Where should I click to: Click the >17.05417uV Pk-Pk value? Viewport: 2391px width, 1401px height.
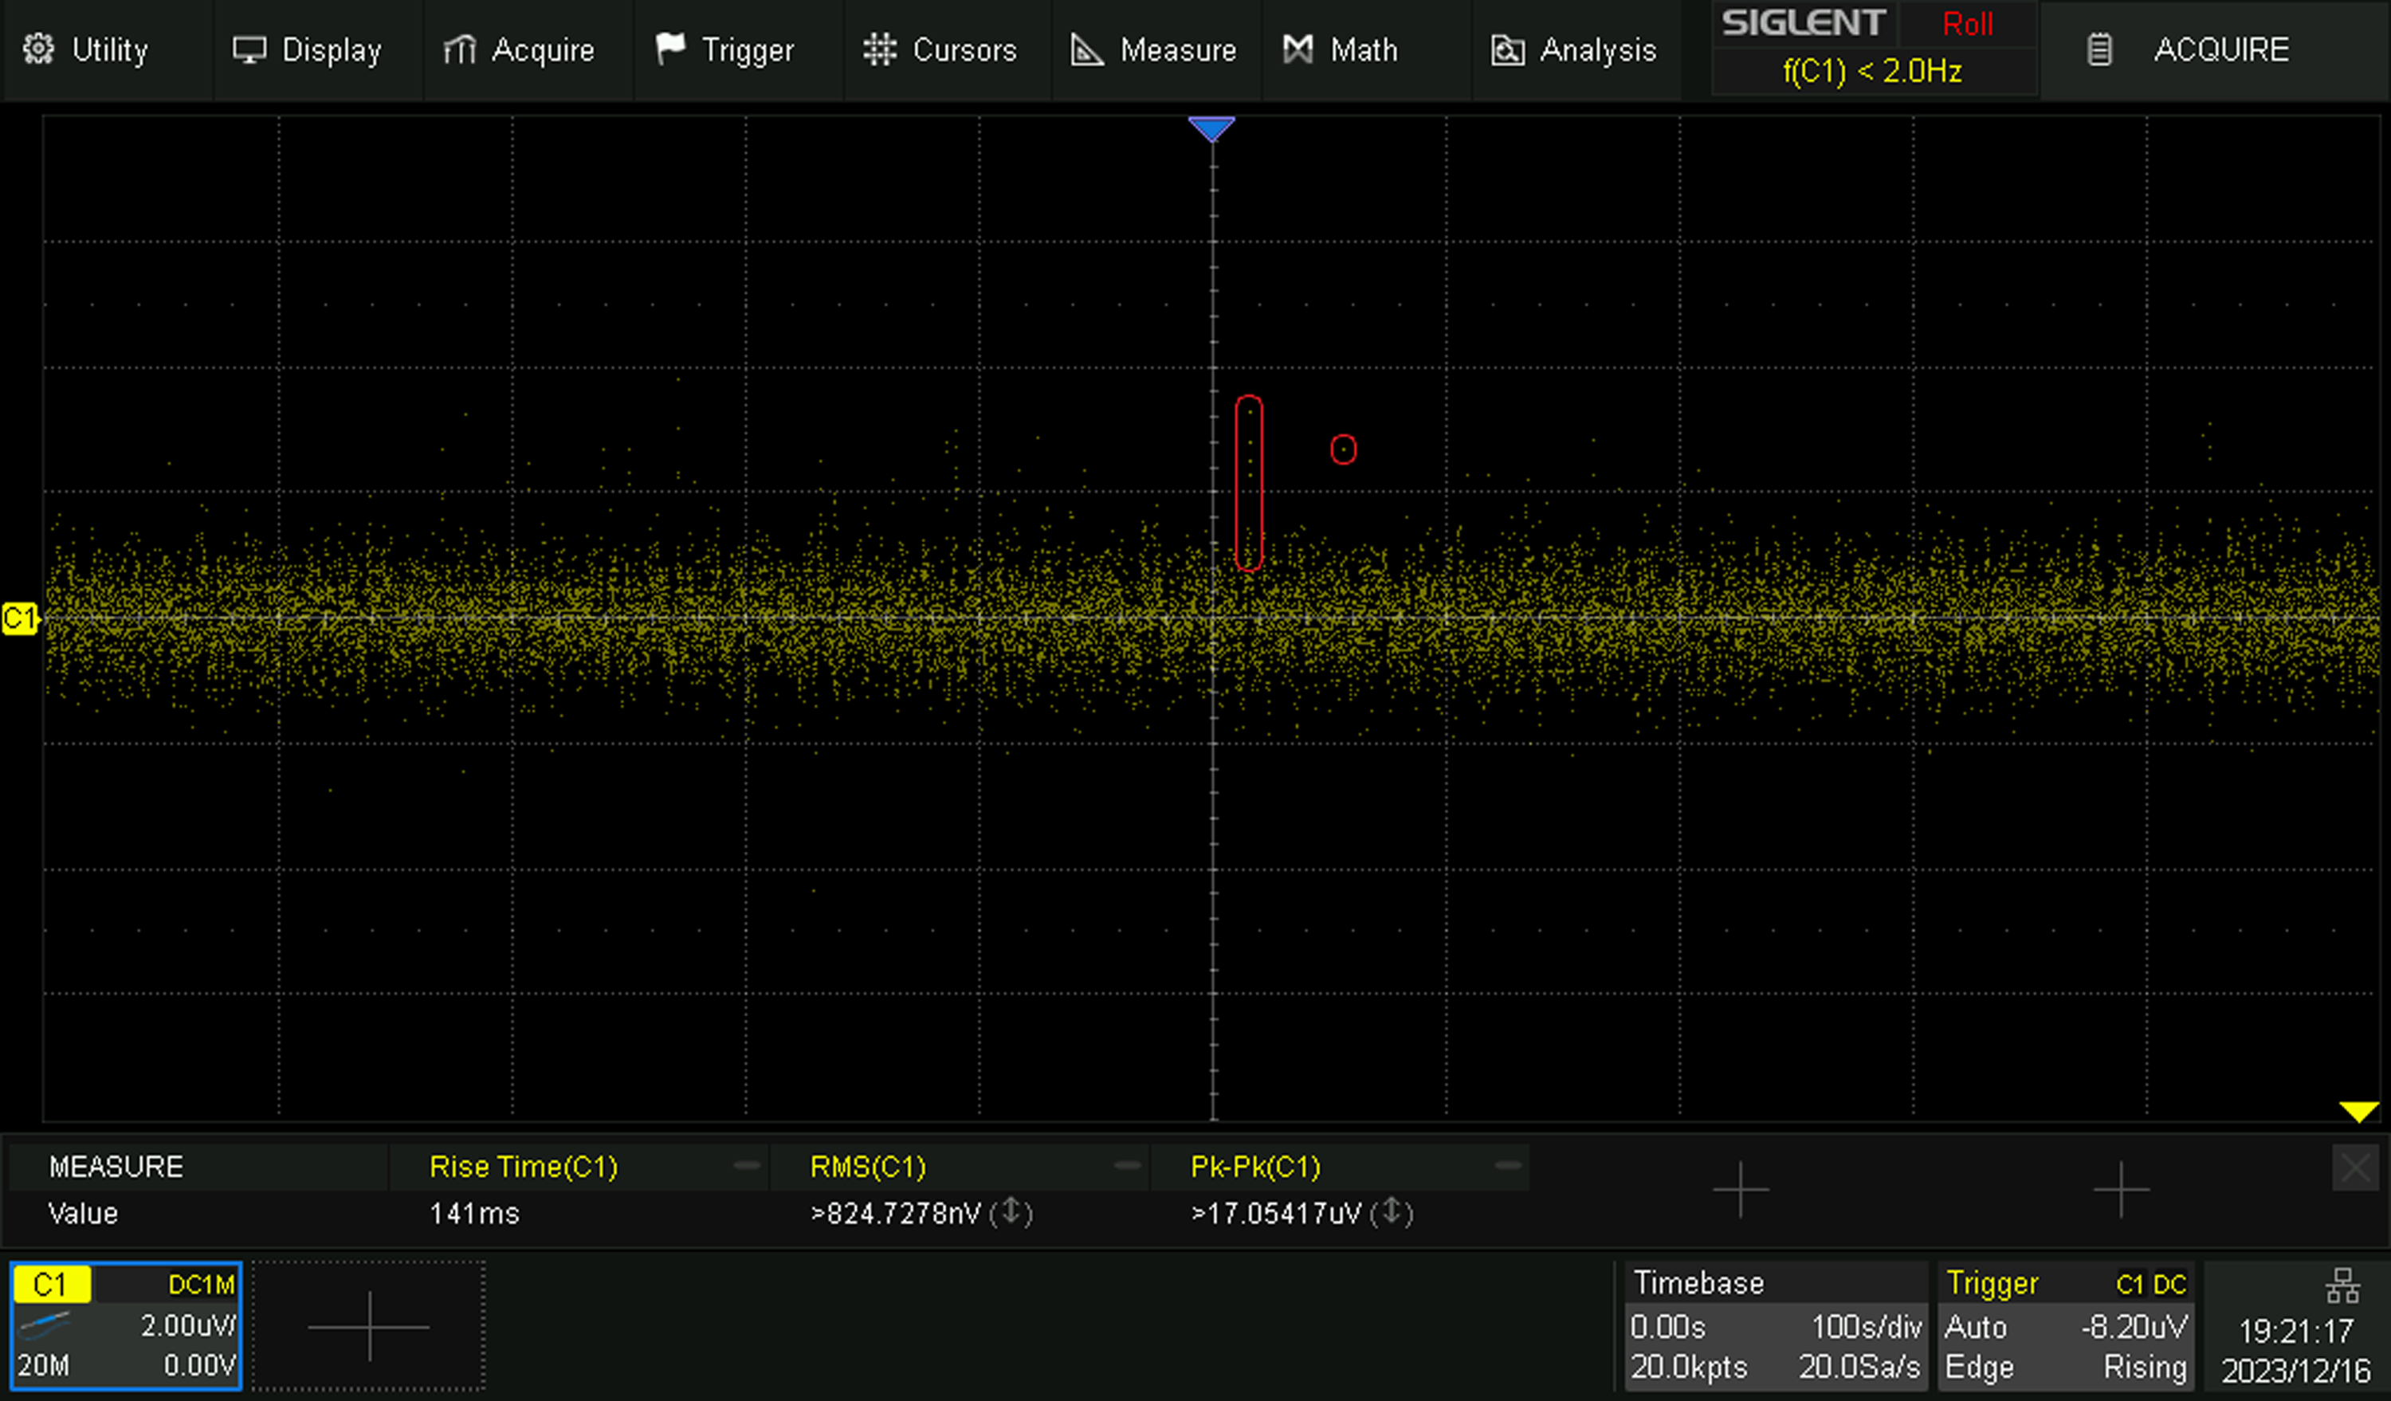click(x=1276, y=1213)
